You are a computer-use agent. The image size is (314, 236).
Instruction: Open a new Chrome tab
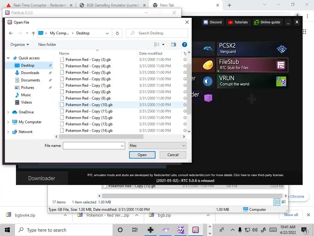click(229, 6)
